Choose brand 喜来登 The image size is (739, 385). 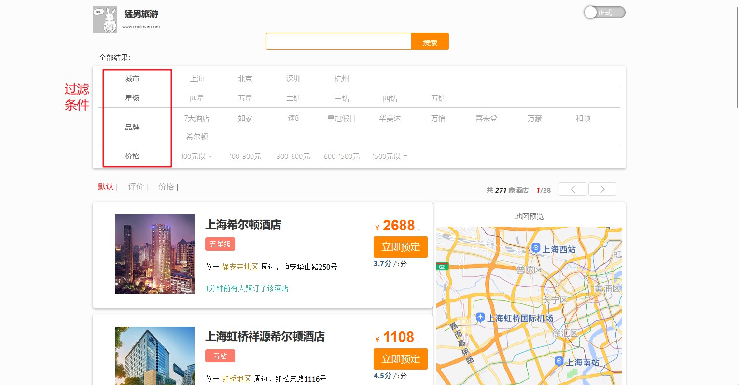(487, 118)
